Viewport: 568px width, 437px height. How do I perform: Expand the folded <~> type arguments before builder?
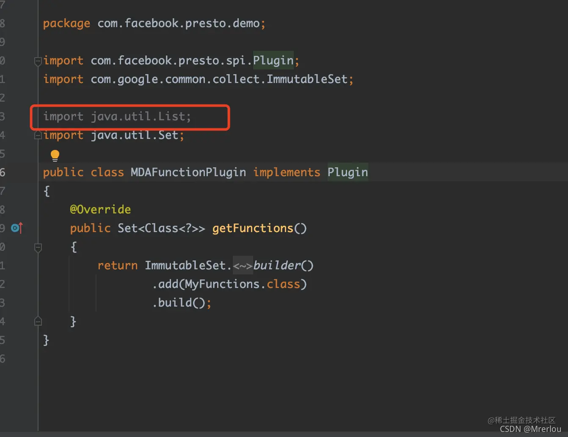[x=243, y=266]
